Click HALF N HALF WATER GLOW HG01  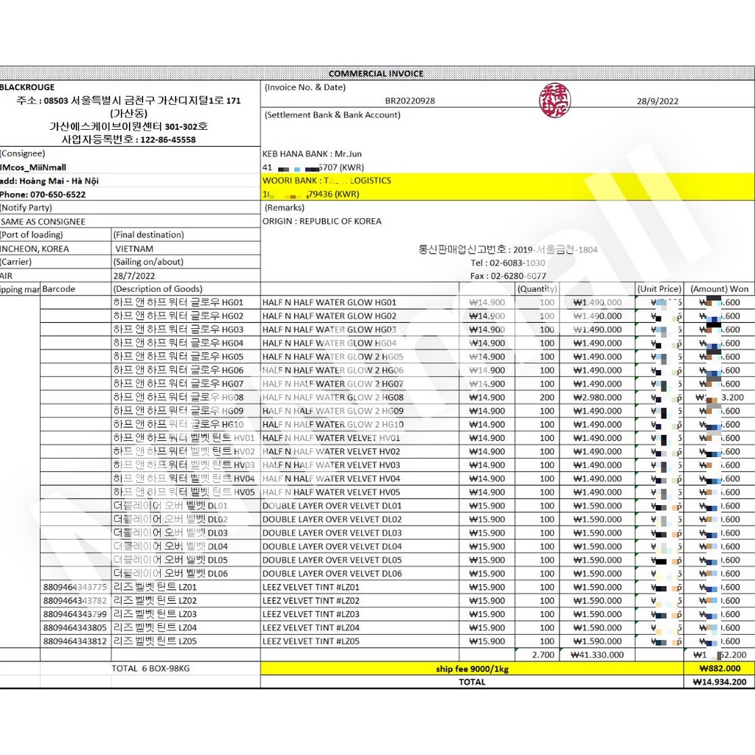[x=329, y=302]
